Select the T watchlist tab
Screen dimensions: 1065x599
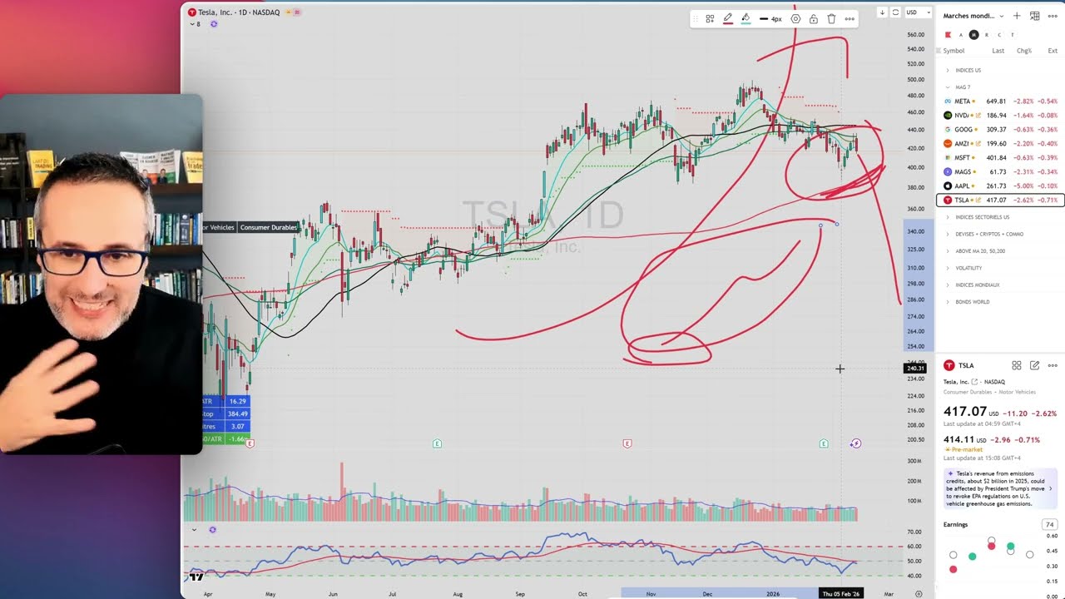(1013, 35)
